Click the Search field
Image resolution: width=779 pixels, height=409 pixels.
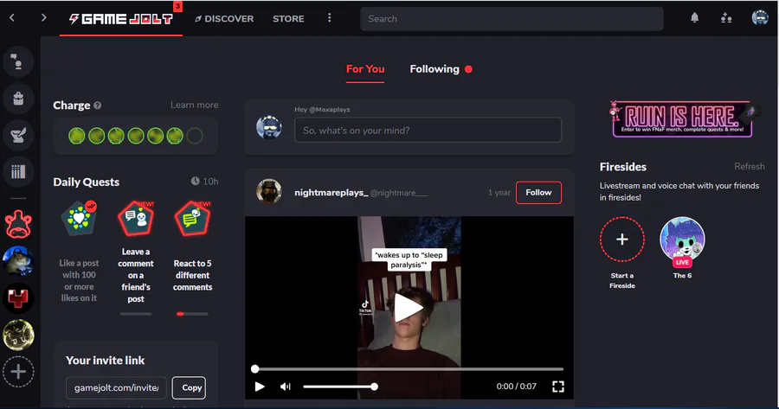pos(512,19)
